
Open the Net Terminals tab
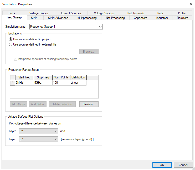coord(136,13)
